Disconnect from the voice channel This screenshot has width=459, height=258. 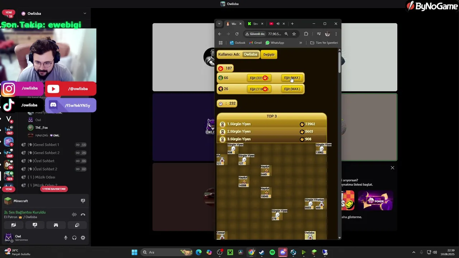pos(83,215)
